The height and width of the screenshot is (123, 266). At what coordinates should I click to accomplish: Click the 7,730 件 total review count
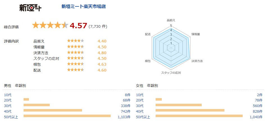98,27
